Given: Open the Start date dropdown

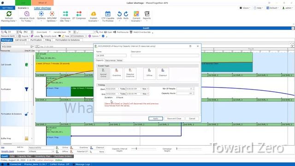Looking at the screenshot, I should (x=118, y=89).
